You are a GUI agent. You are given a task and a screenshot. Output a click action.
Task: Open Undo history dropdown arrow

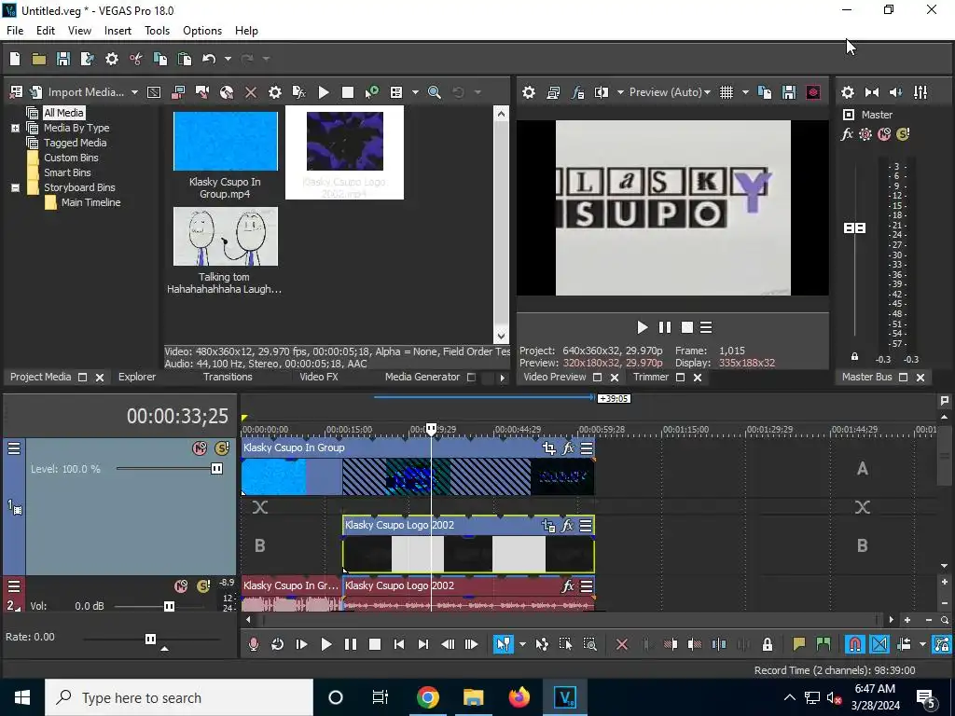[x=228, y=59]
